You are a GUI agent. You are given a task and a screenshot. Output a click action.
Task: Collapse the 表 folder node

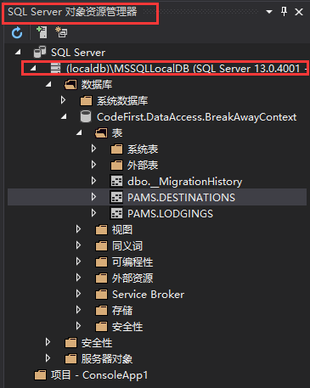click(x=79, y=132)
